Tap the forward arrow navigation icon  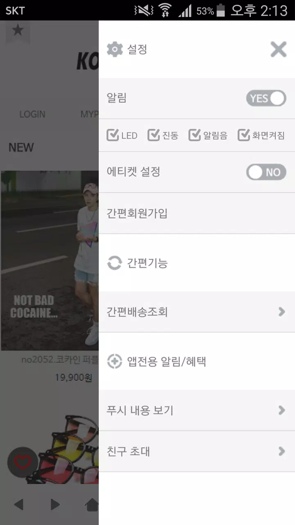[x=55, y=504]
